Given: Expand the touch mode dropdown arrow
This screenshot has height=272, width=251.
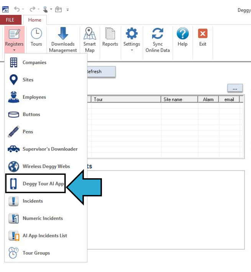Looking at the screenshot, I should point(51,9).
